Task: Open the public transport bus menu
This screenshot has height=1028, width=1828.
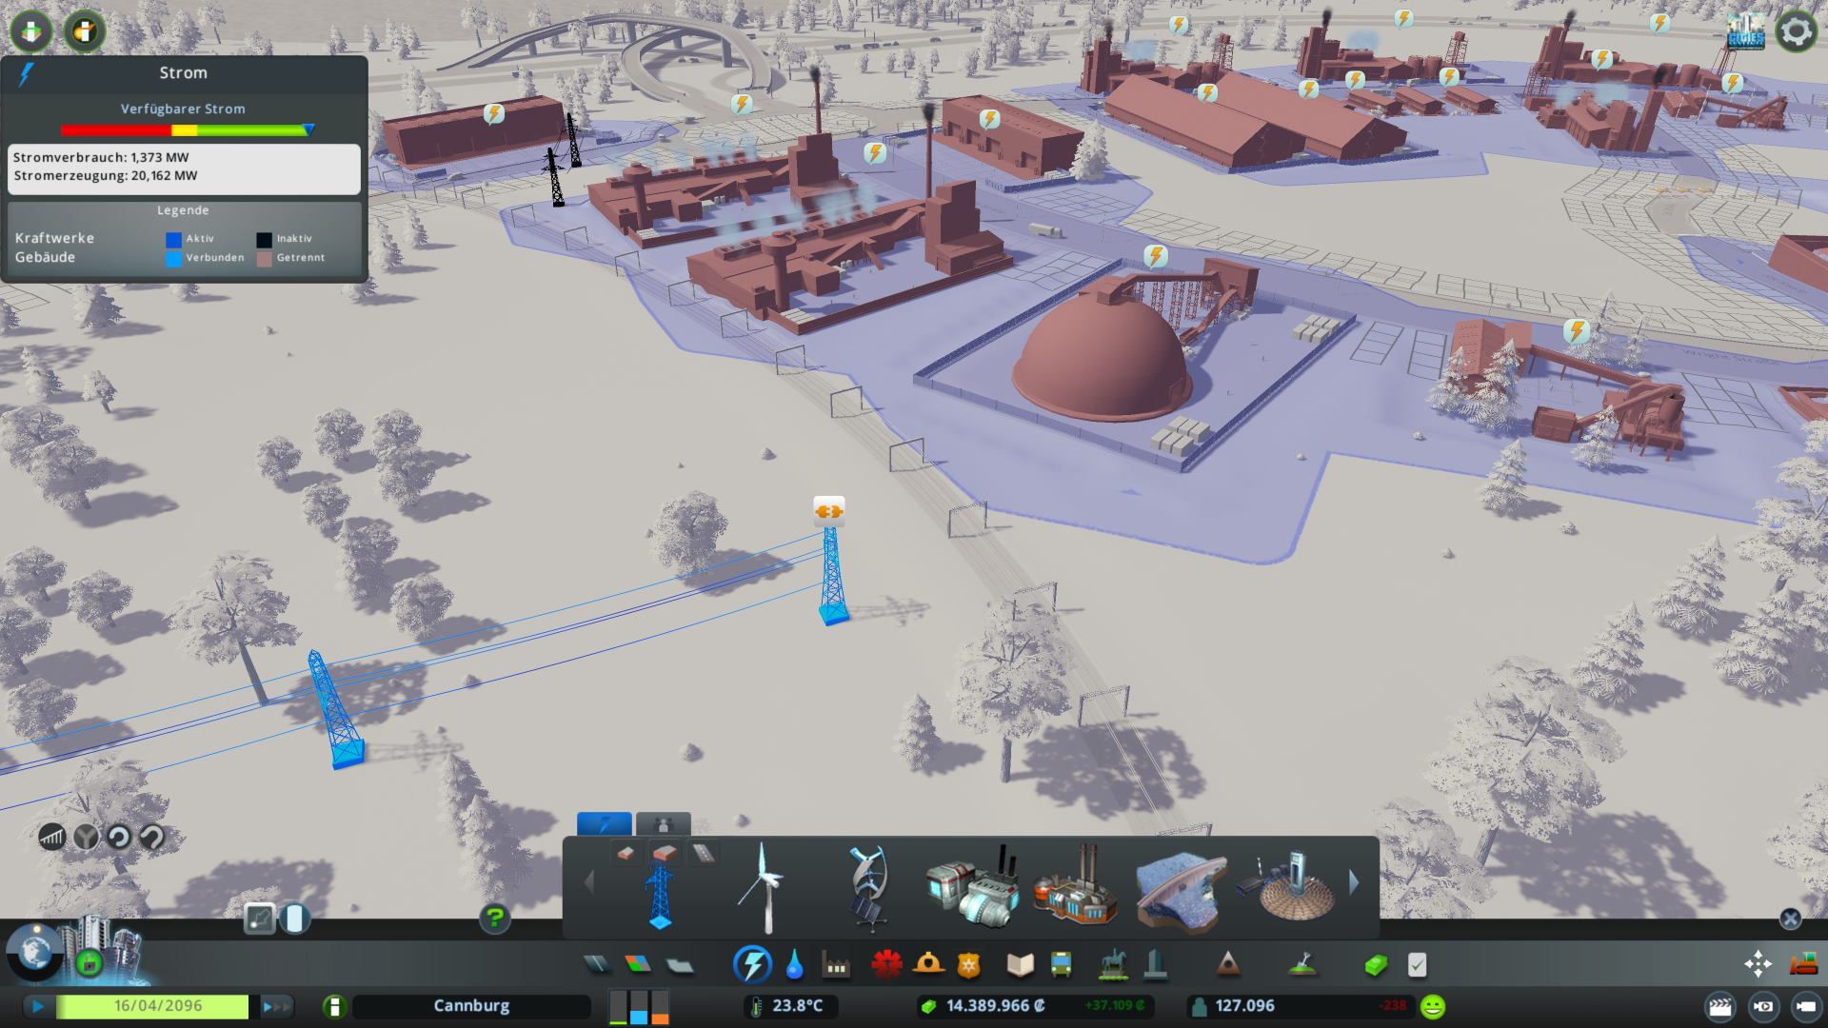Action: (x=1061, y=965)
